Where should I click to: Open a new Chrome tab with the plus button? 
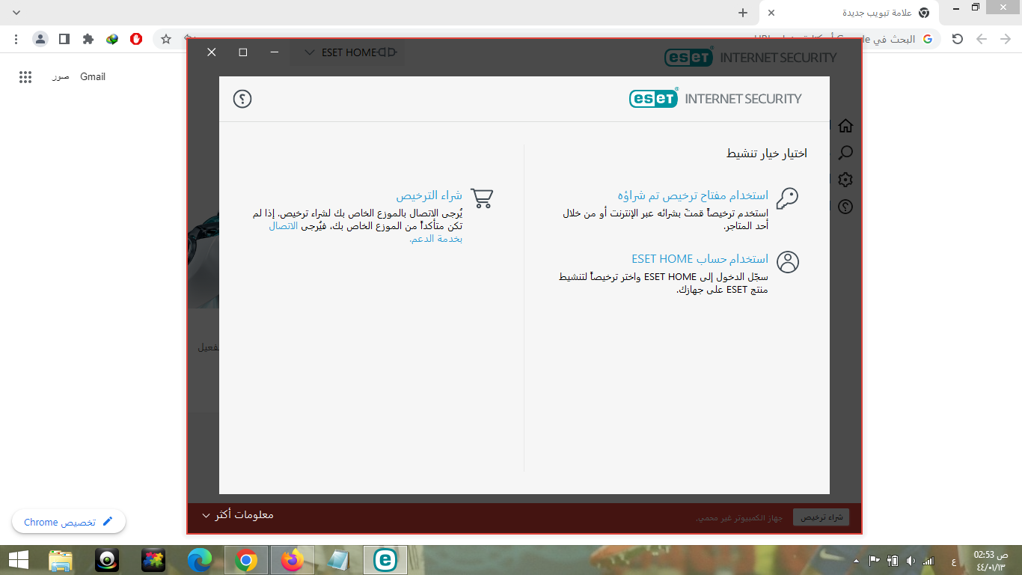(x=743, y=13)
